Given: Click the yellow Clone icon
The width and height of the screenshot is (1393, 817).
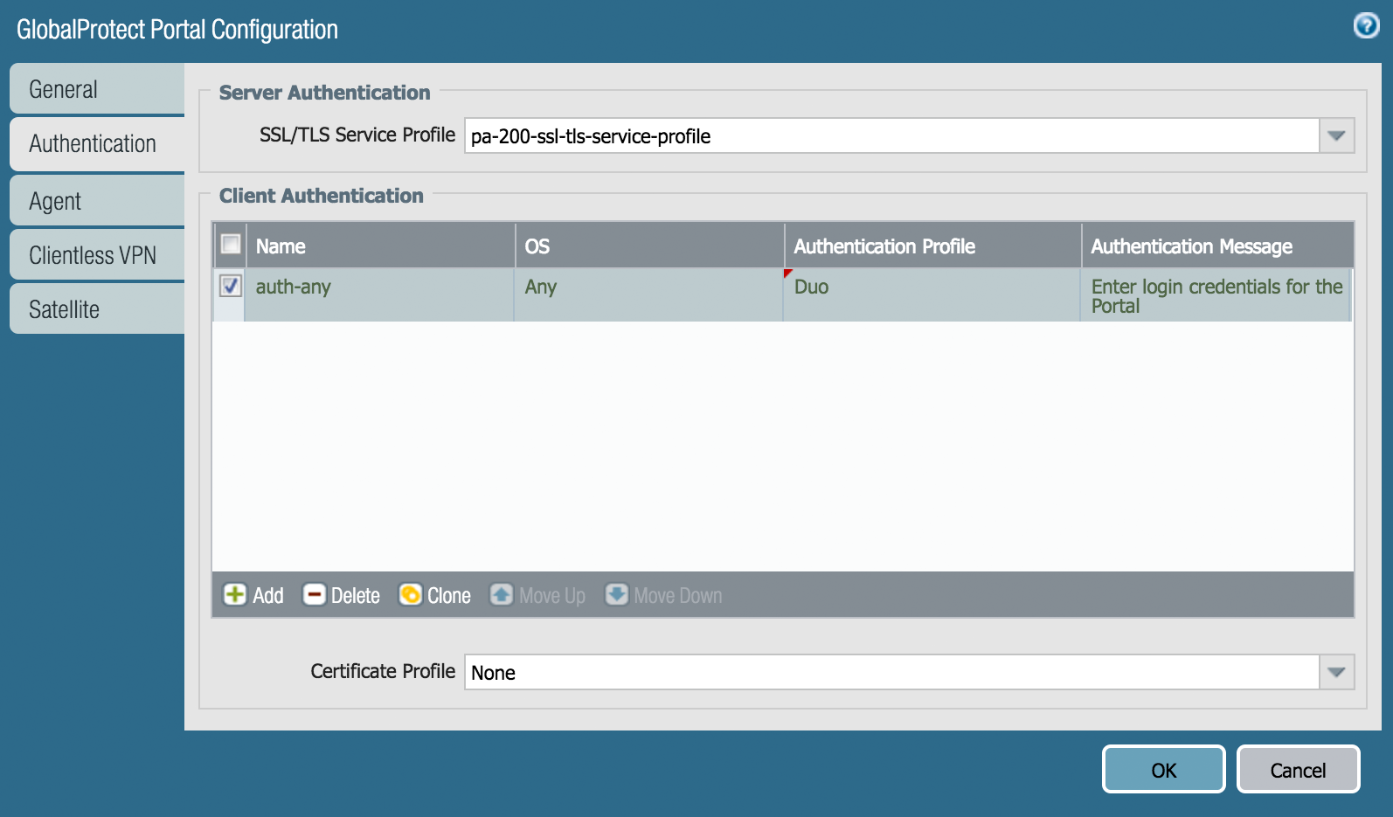Looking at the screenshot, I should coord(410,595).
